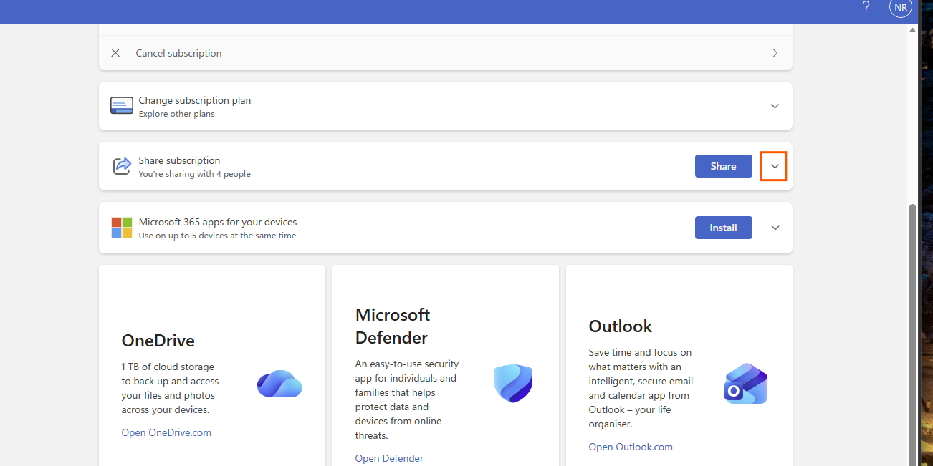Click the help question mark icon
Screen dimensions: 933x466
pyautogui.click(x=866, y=7)
